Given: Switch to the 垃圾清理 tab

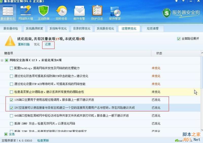Looking at the screenshot, I should 153,29.
